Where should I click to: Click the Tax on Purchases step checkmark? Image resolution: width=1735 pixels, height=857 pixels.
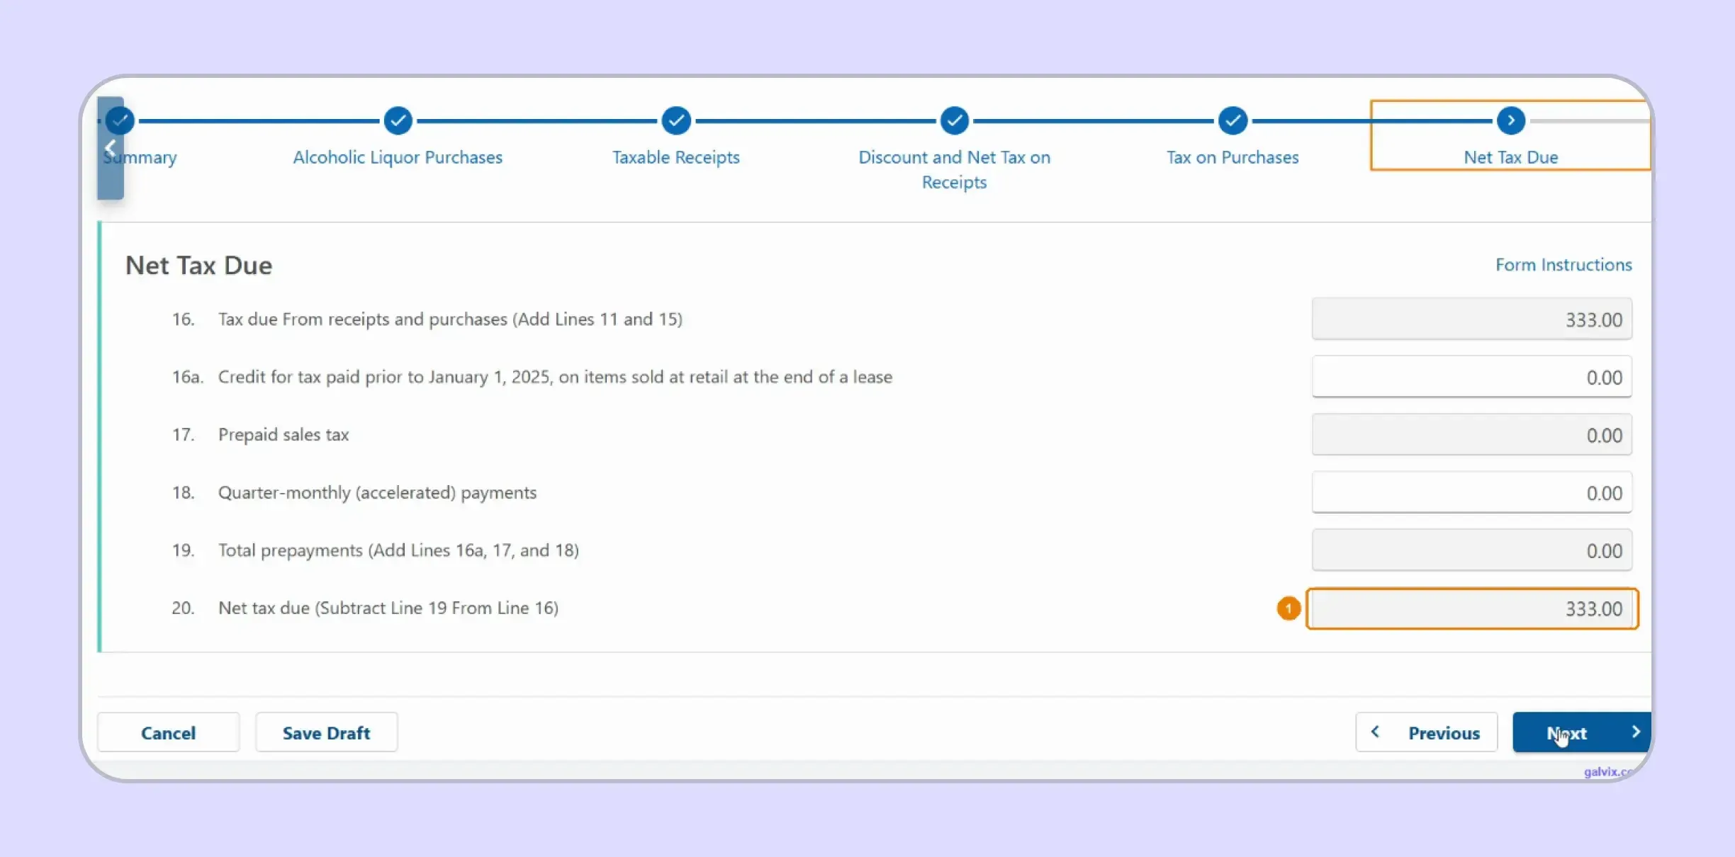pyautogui.click(x=1233, y=121)
